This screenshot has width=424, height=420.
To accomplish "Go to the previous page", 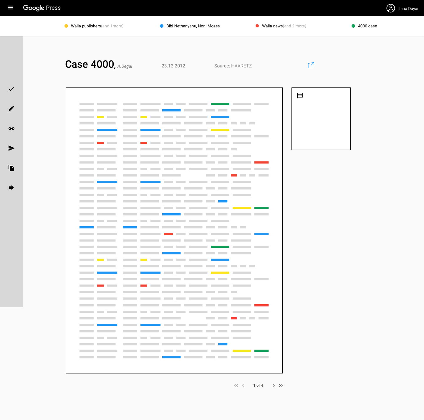I will coord(244,386).
